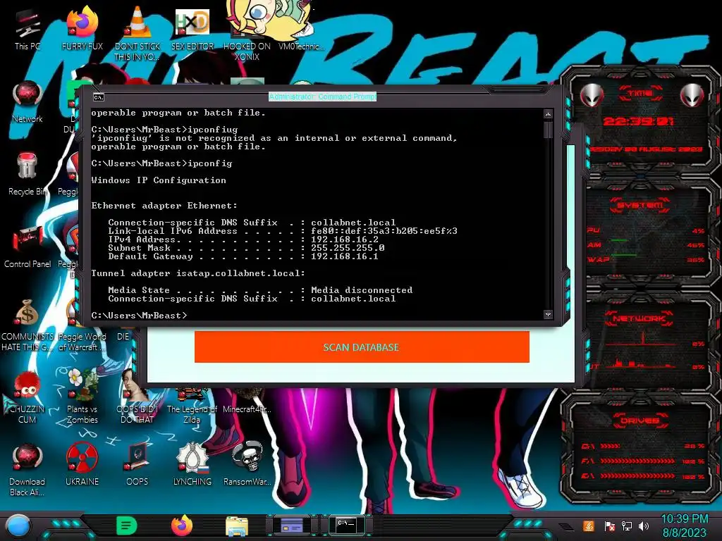Image resolution: width=722 pixels, height=541 pixels.
Task: Select Command Prompt taskbar button
Action: tap(346, 524)
